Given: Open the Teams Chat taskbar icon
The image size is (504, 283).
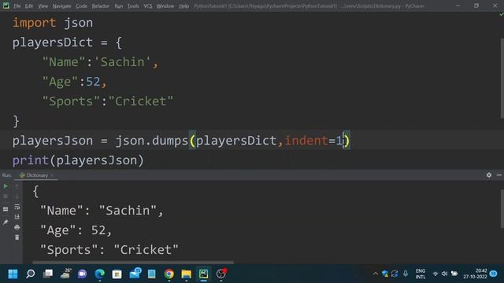Looking at the screenshot, I should tap(82, 274).
